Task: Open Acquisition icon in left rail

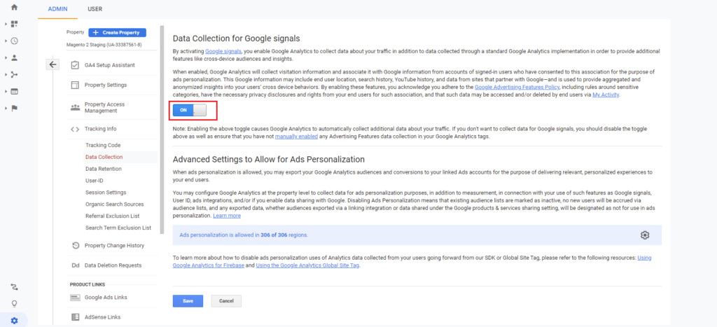Action: click(x=14, y=74)
